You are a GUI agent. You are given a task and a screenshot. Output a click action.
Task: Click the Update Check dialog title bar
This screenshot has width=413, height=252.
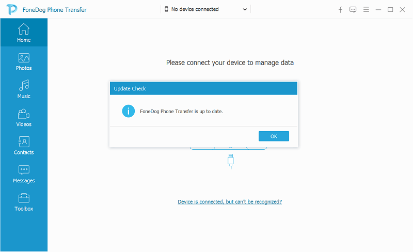(x=203, y=88)
